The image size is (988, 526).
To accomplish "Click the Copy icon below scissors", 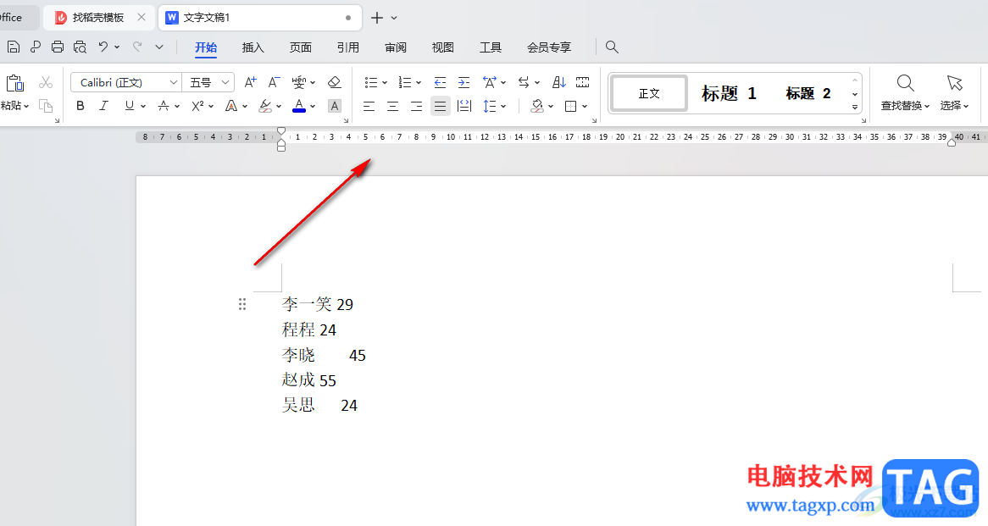I will (x=46, y=106).
